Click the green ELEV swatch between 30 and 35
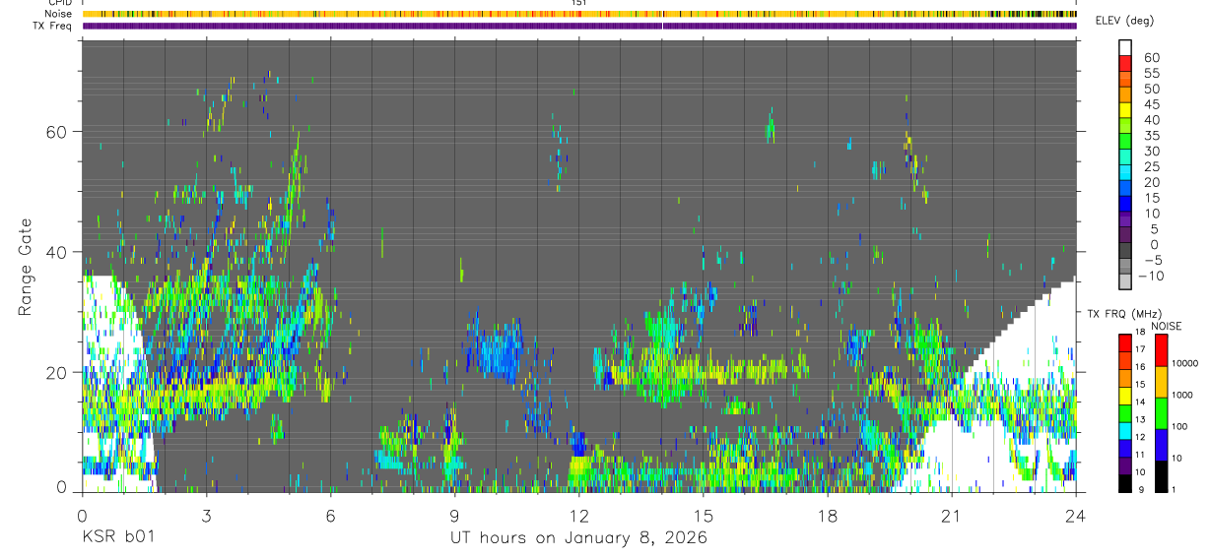 [x=1126, y=143]
